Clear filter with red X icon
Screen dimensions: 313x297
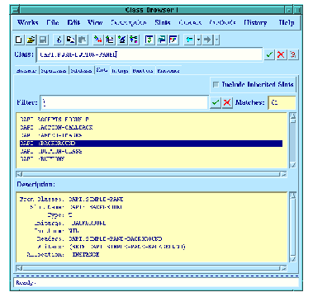point(227,103)
